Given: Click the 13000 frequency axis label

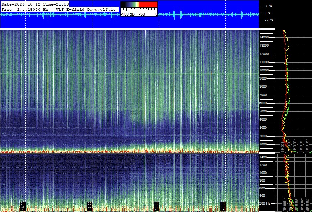Looking at the screenshot, I should coord(264,46).
